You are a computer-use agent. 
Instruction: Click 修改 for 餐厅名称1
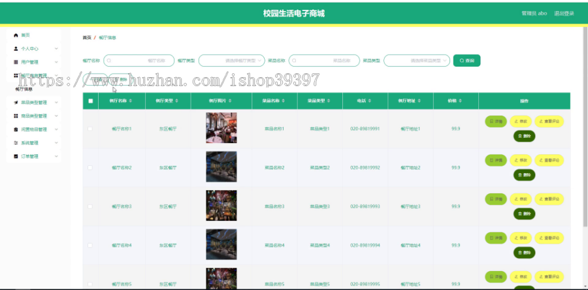pos(521,121)
